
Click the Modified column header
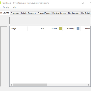pos(85,29)
